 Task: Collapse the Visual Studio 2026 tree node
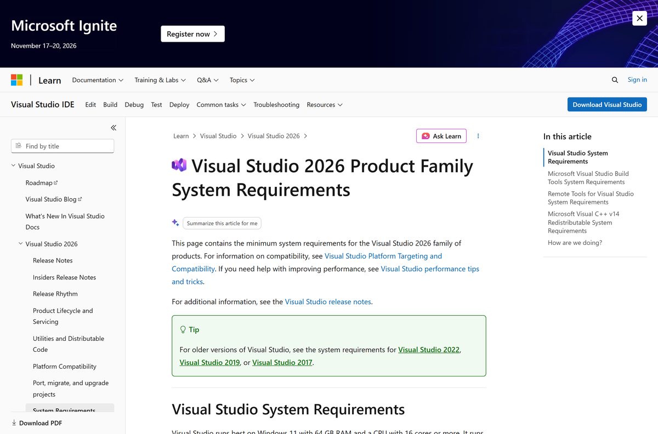(21, 244)
